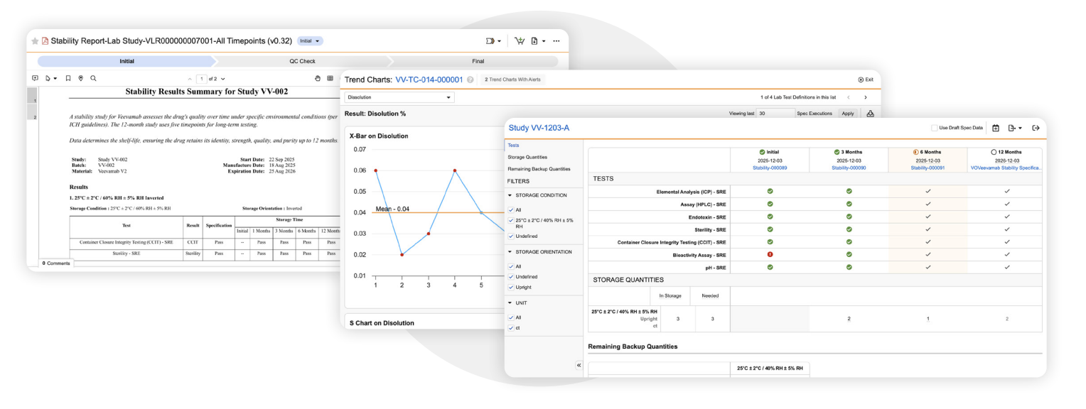This screenshot has width=1086, height=409.
Task: Click the red failed Bioactivity Assay status icon
Action: pyautogui.click(x=770, y=254)
